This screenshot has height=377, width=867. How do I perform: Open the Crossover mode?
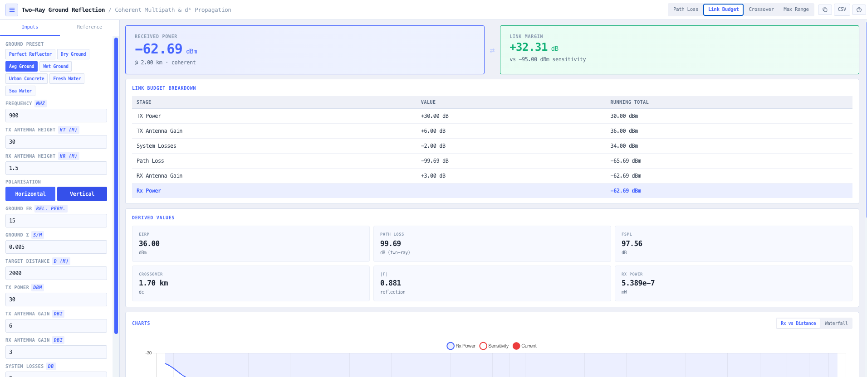point(761,10)
